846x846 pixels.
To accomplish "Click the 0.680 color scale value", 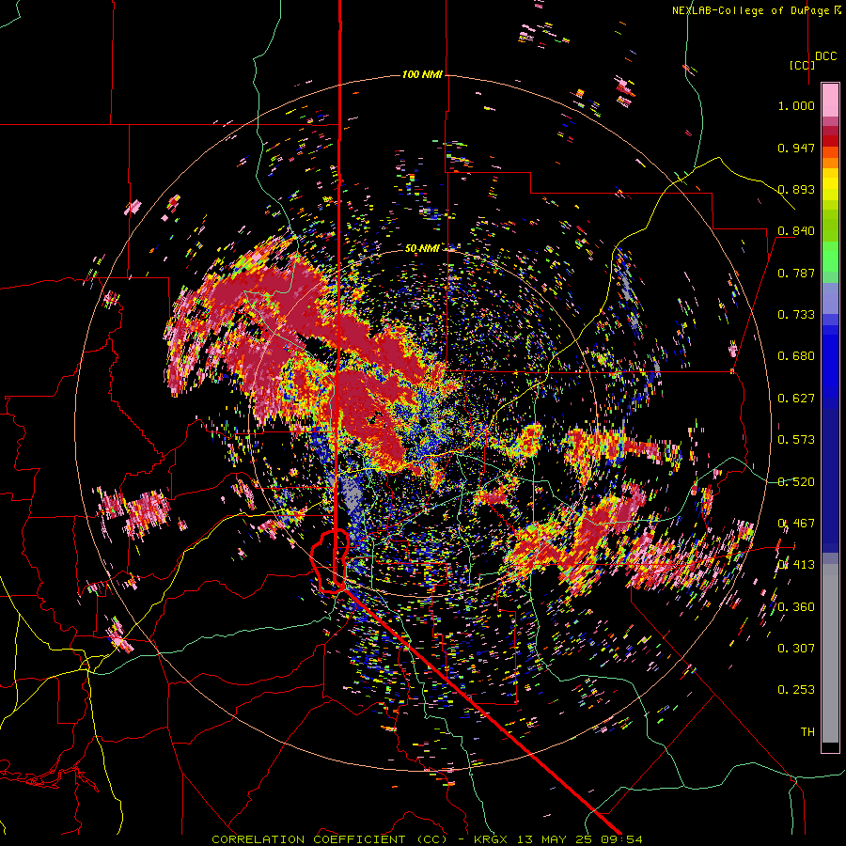I will [x=796, y=356].
